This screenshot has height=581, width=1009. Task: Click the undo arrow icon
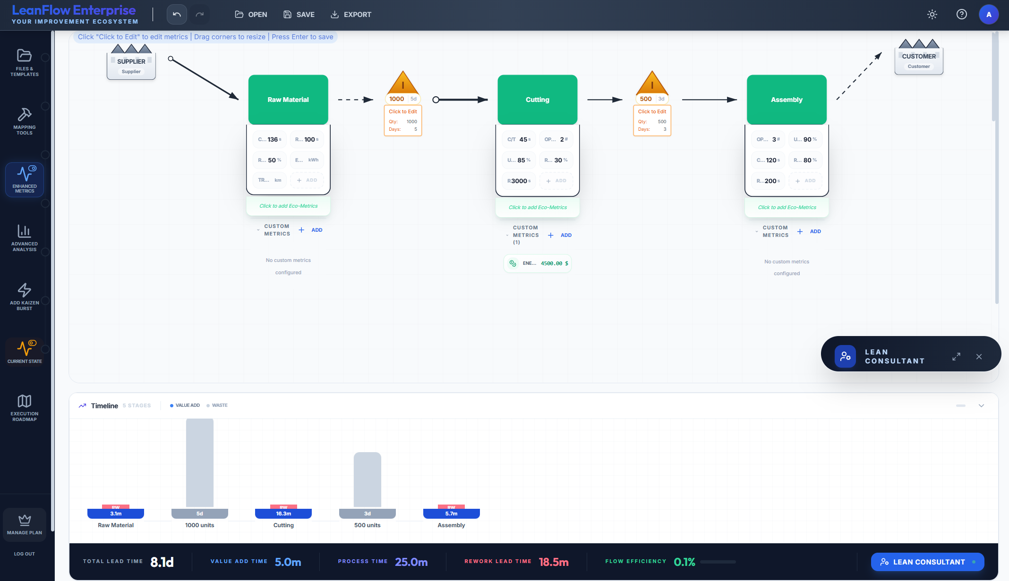[x=176, y=14]
